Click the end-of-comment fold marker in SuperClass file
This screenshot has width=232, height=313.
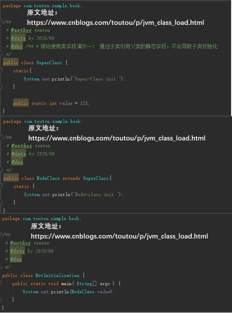[x=1, y=54]
